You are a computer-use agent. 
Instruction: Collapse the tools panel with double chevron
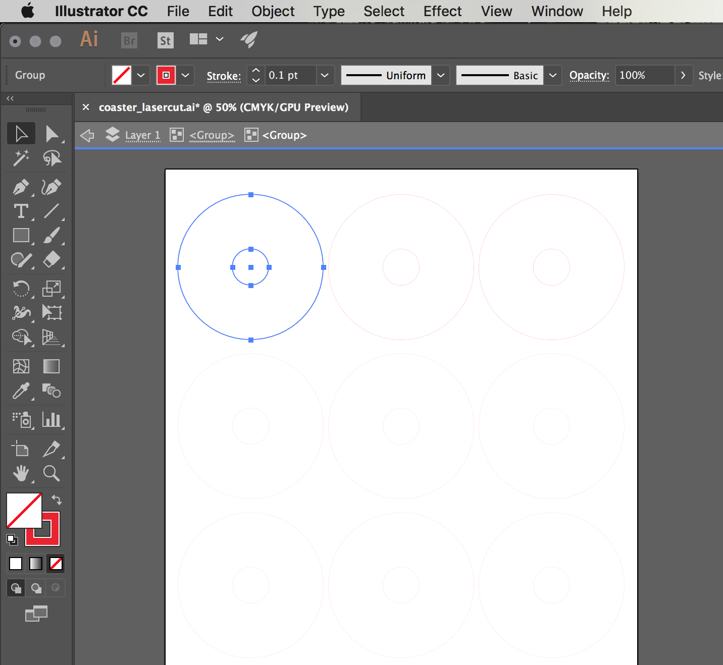coord(10,98)
